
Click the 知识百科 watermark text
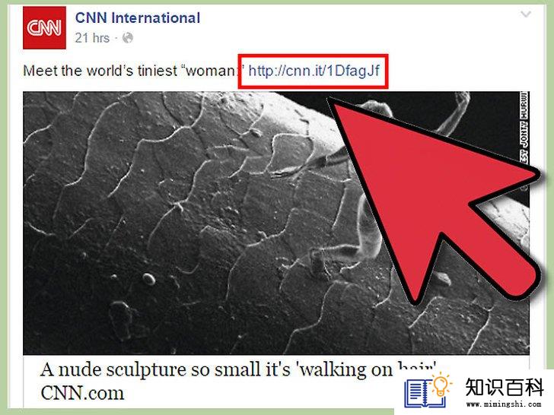505,387
